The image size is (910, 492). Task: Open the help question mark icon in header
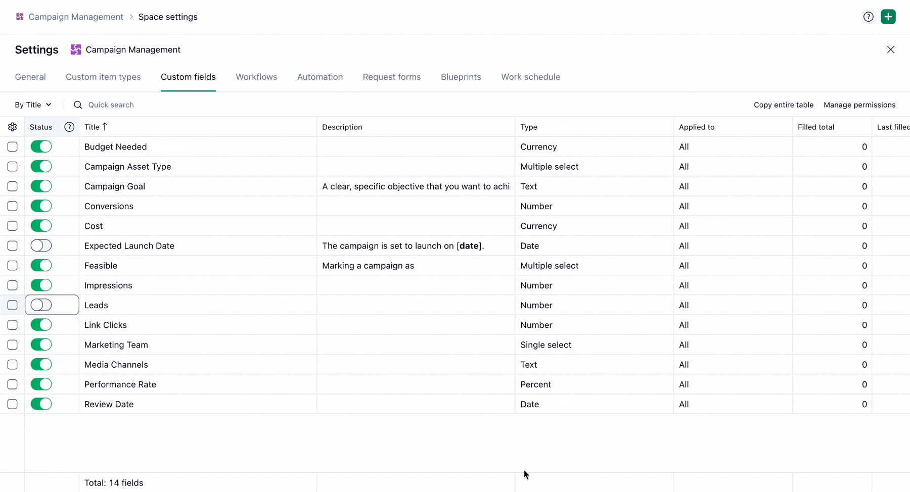tap(868, 17)
